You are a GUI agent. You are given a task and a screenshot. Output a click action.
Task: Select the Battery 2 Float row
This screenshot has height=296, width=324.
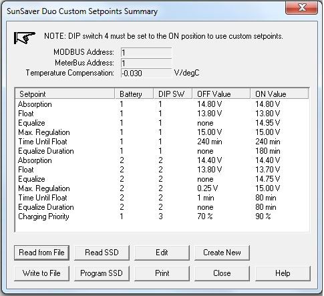[x=162, y=170]
